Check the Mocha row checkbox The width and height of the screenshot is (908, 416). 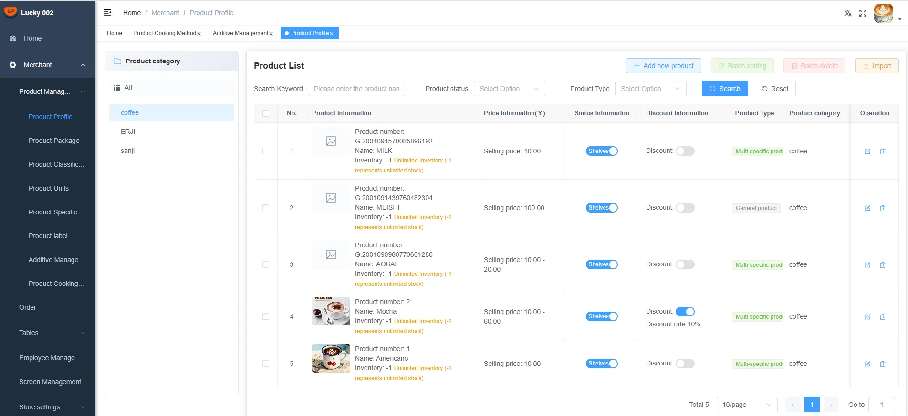coord(266,316)
